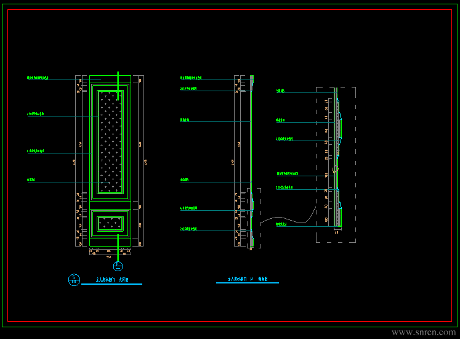
Task: Click the small lower door panel hatch
Action: (110, 224)
